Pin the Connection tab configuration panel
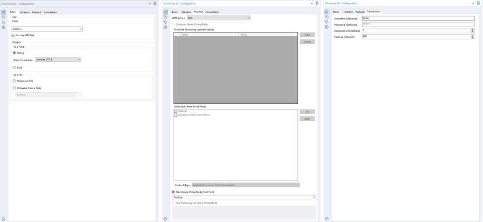 [478, 3]
